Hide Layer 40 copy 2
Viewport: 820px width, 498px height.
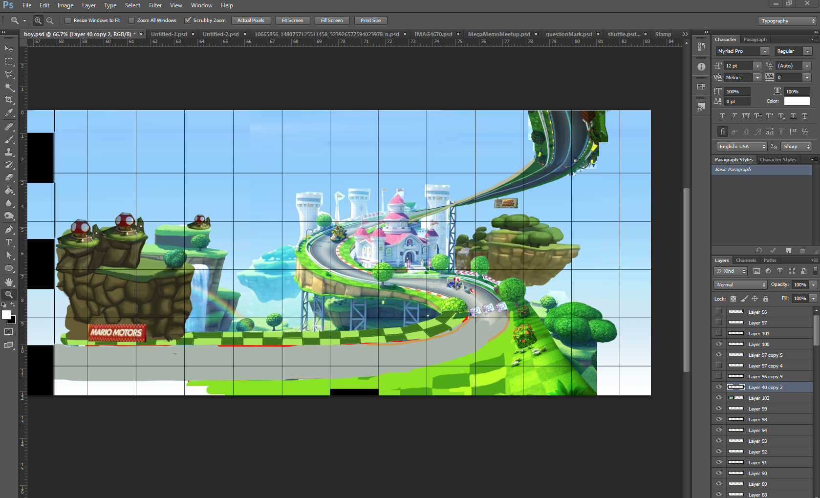click(718, 387)
